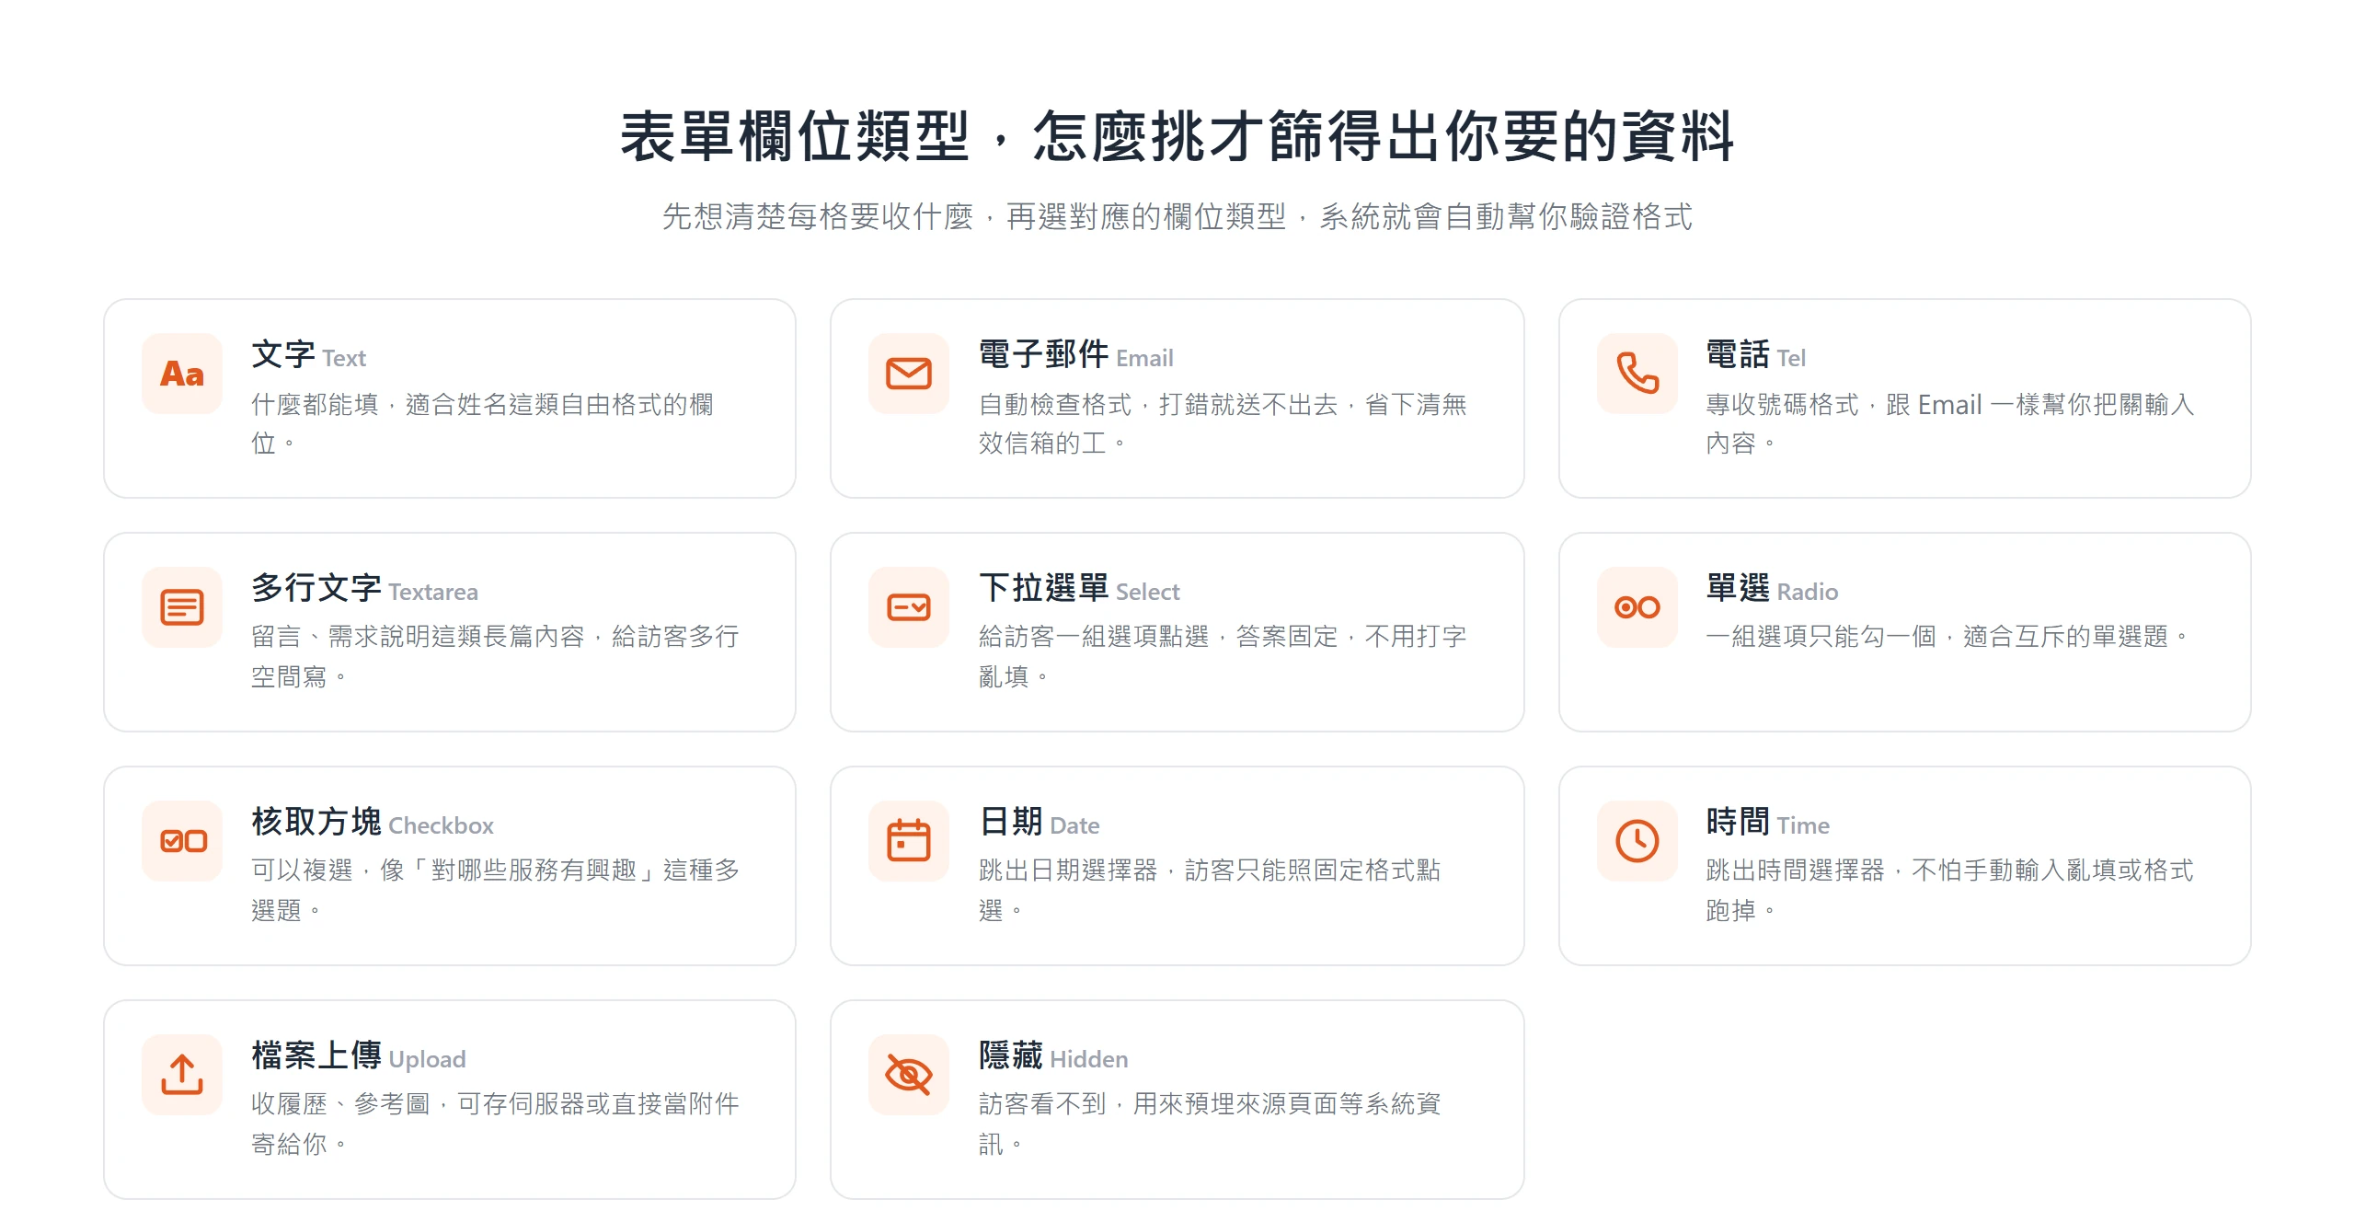Viewport: 2355px width, 1222px height.
Task: Click the 電子郵件 Email card title
Action: [x=1076, y=355]
